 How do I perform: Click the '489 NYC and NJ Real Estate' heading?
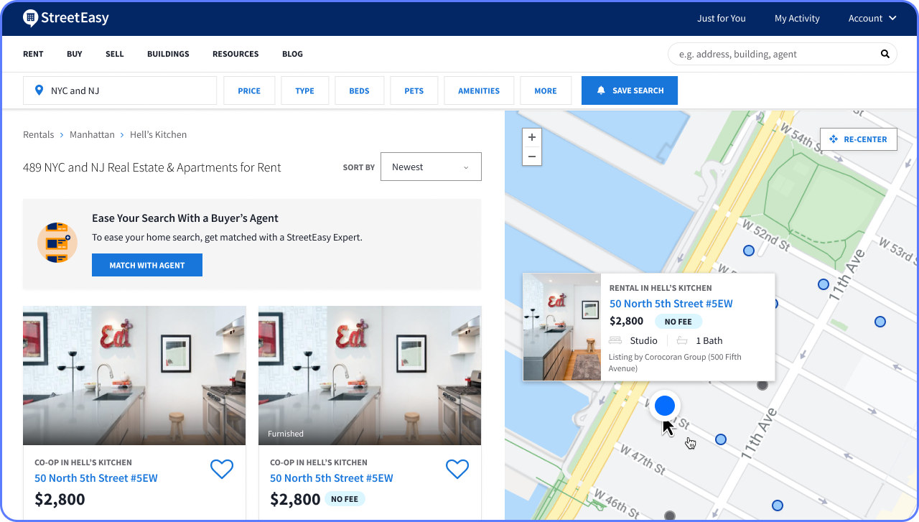[x=152, y=167]
